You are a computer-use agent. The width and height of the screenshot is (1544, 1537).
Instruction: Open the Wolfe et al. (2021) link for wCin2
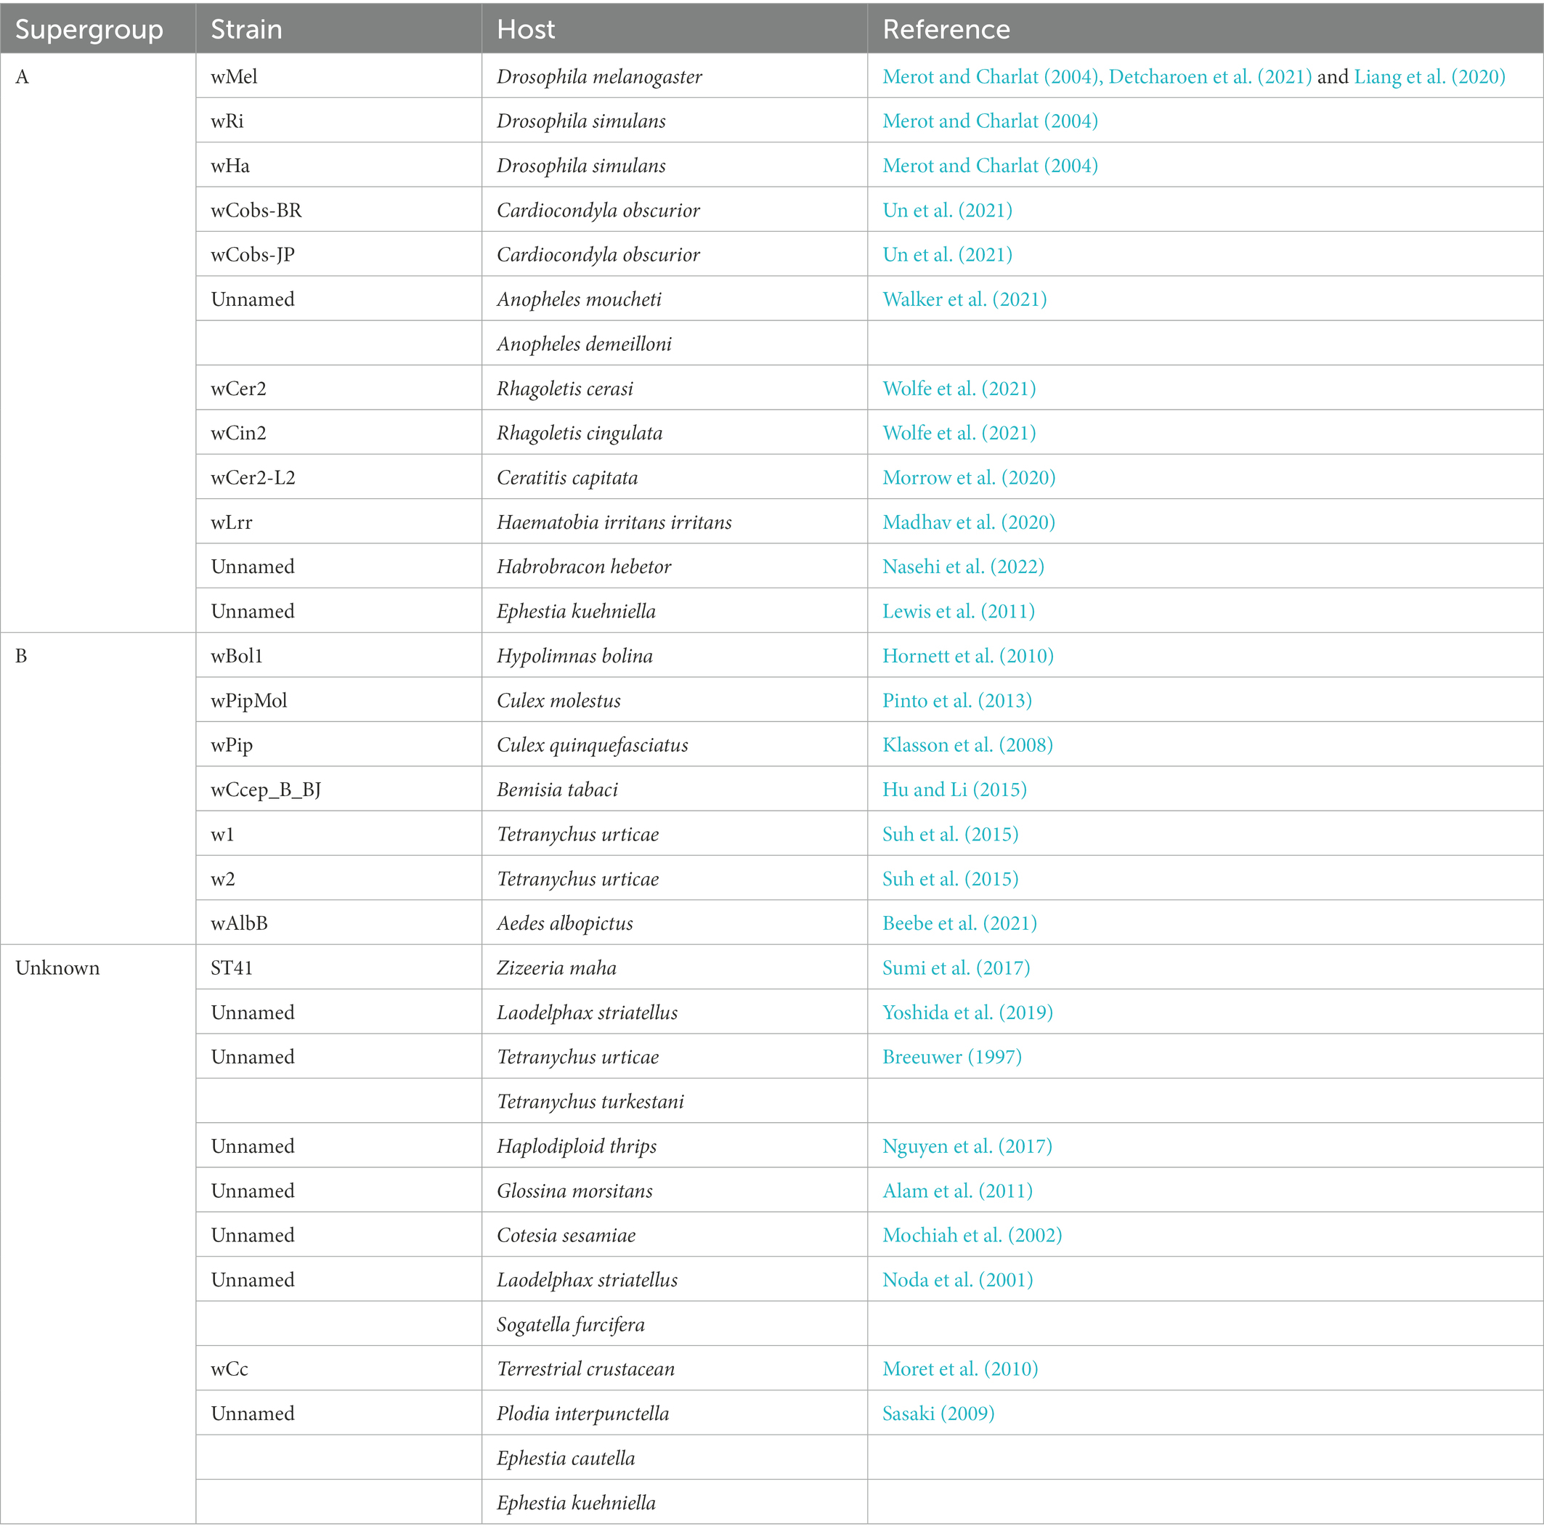[x=959, y=433]
